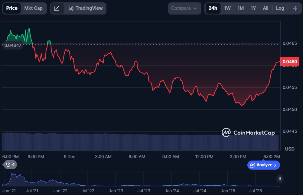The image size is (303, 195).
Task: Click the 0.04647 opening price label
Action: point(13,45)
